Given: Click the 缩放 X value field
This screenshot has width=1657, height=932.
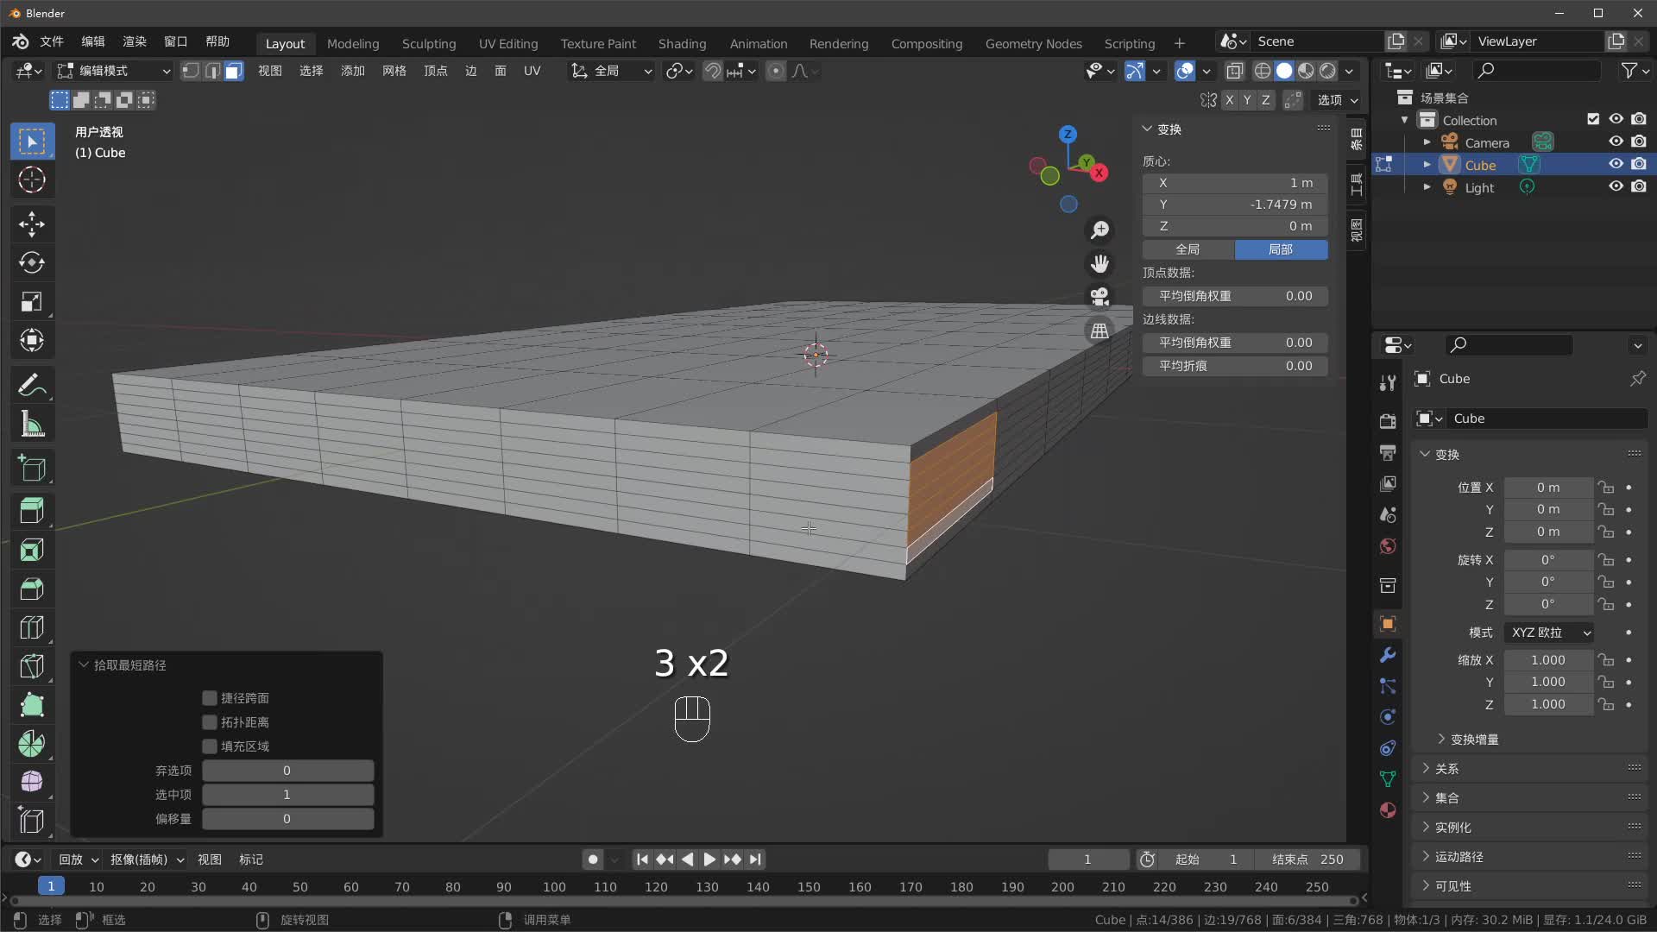Looking at the screenshot, I should [x=1548, y=660].
